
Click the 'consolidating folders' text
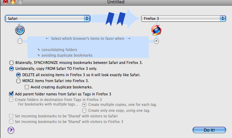point(59,50)
